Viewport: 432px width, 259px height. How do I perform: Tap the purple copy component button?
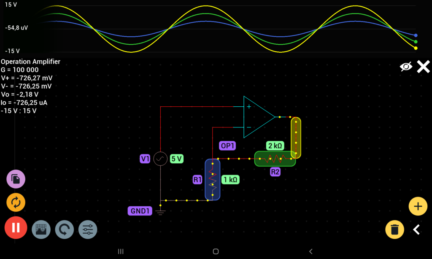[x=16, y=179]
